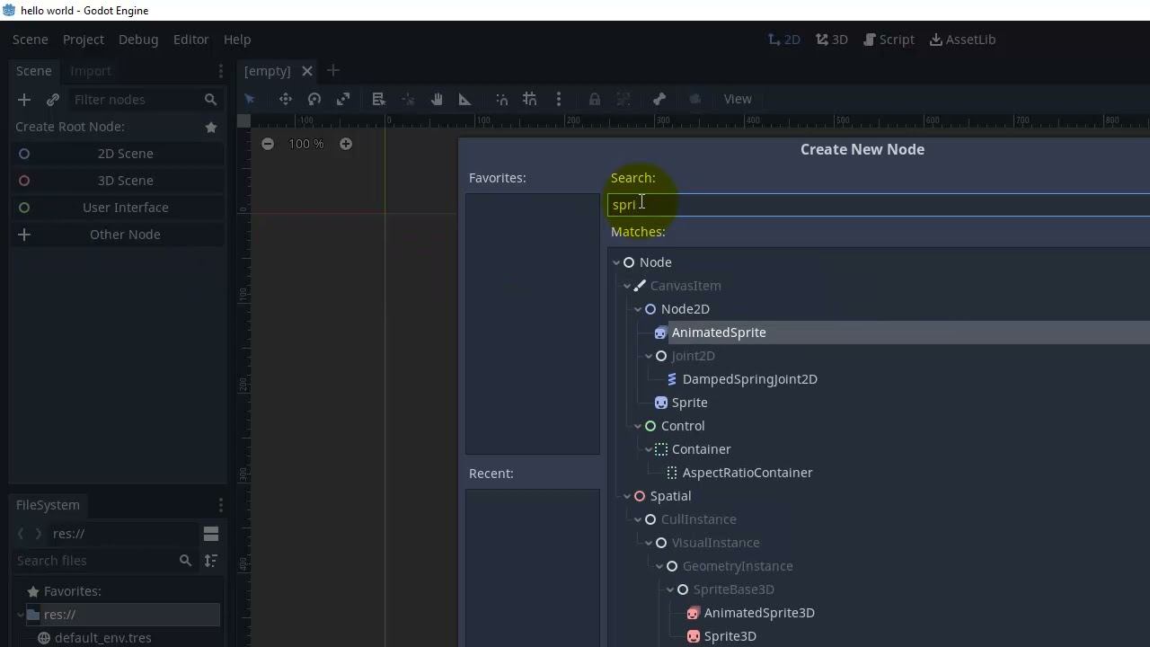
Task: Select AspectRatioContainer node type
Action: 747,473
